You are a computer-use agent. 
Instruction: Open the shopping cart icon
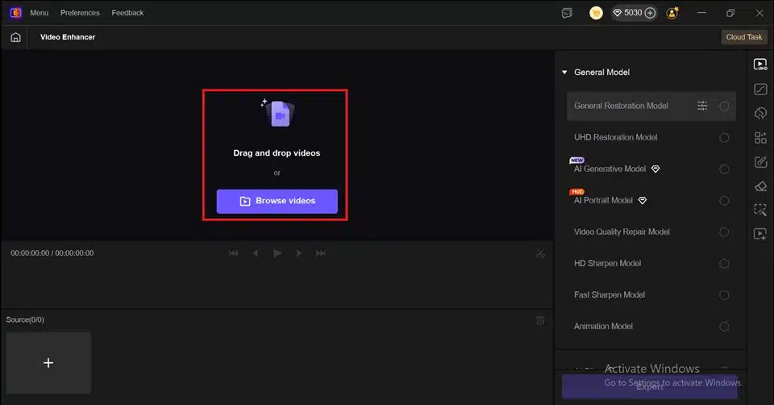click(x=596, y=13)
